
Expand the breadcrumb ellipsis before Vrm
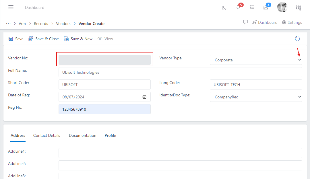[x=8, y=23]
